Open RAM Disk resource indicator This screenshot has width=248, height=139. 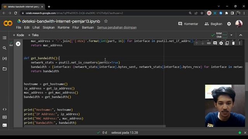pos(221,35)
